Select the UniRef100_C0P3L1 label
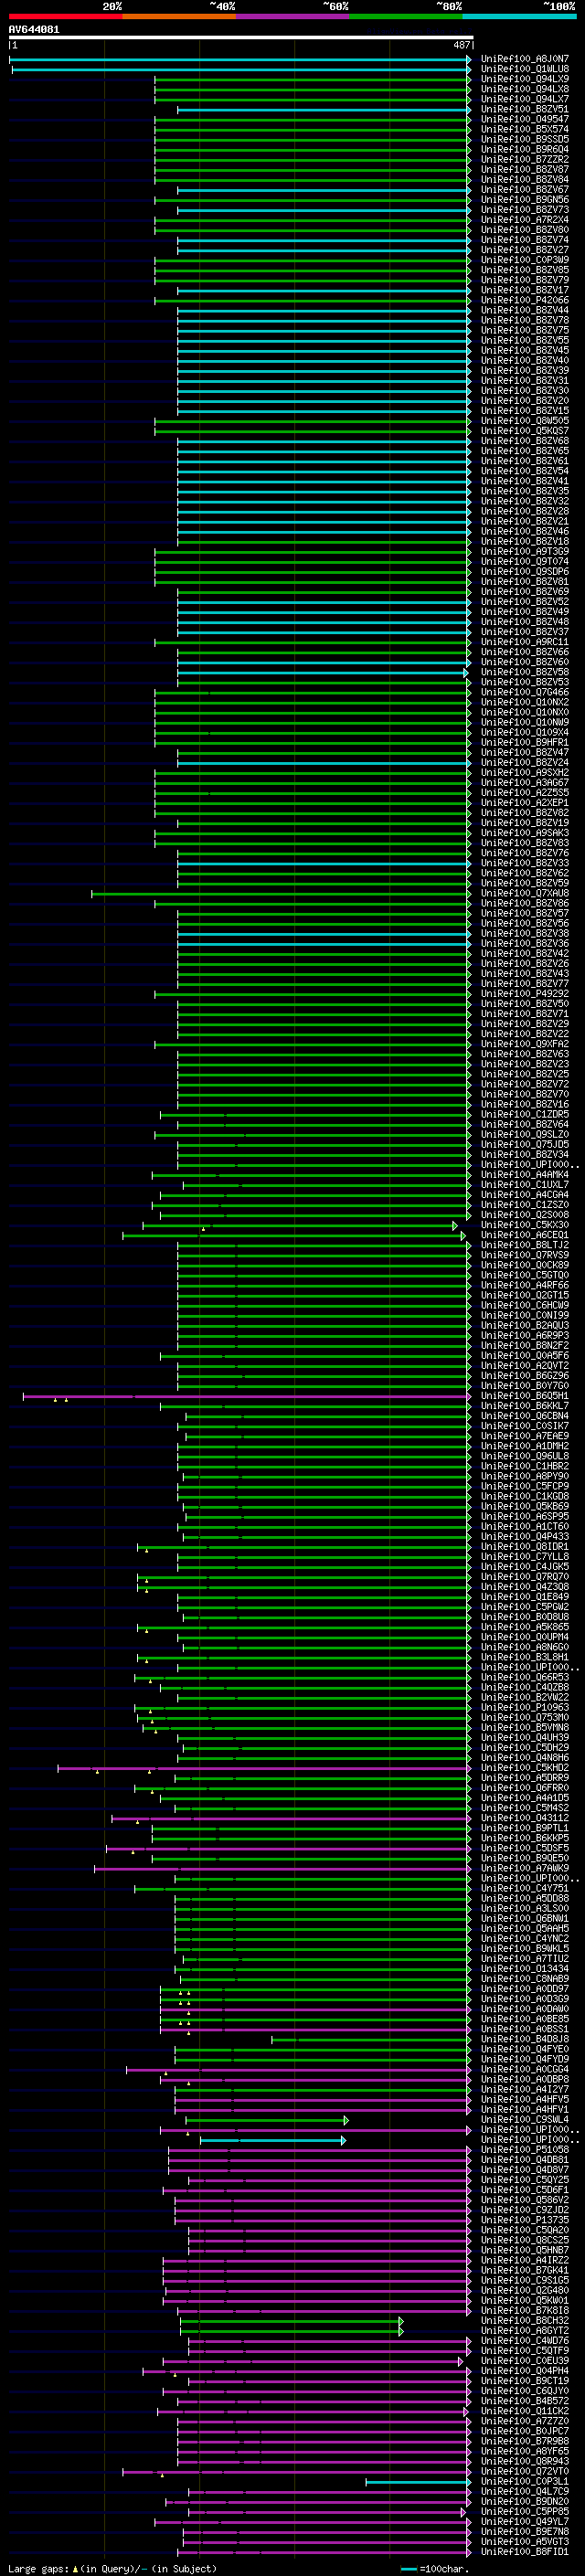The image size is (585, 2576). 524,2481
